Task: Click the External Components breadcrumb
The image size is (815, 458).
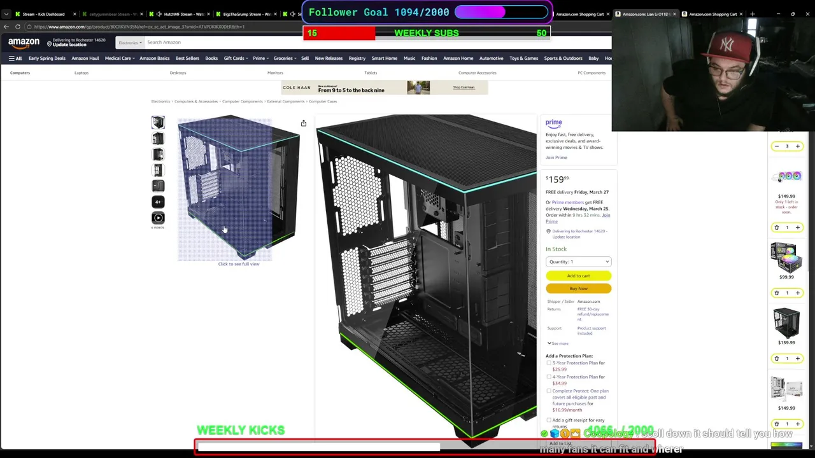Action: 286,102
